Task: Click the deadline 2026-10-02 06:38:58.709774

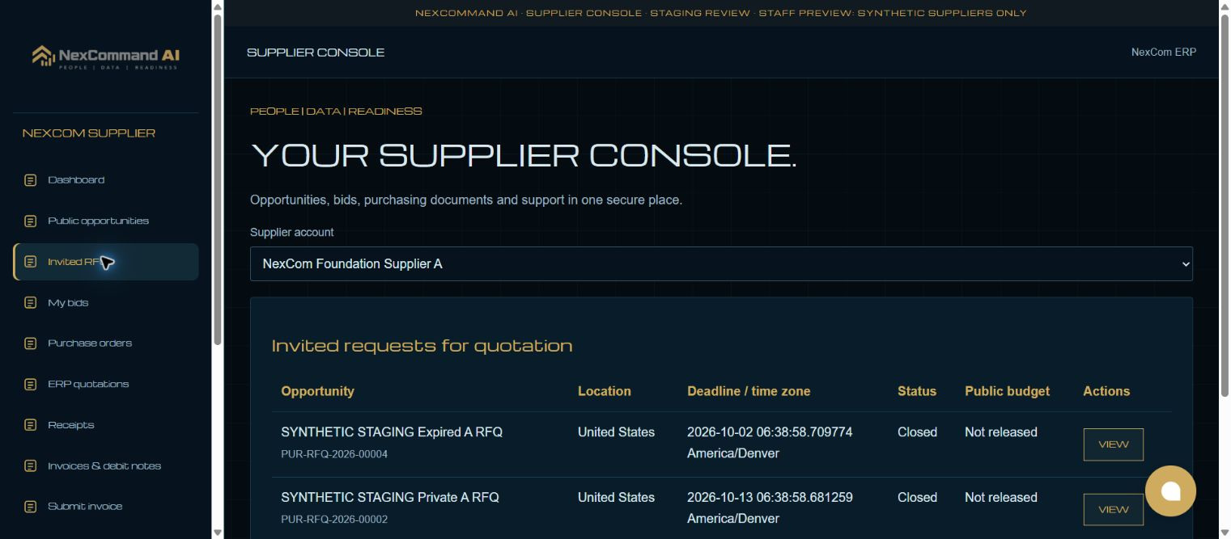Action: pos(770,432)
